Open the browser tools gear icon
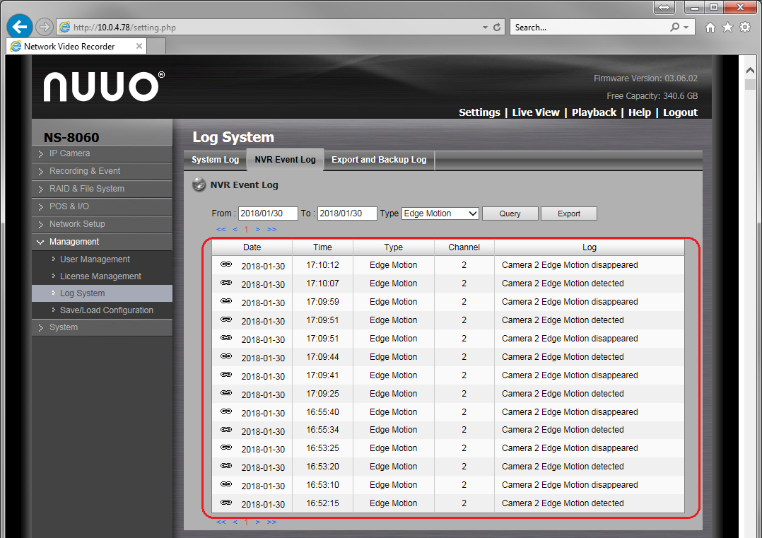This screenshot has height=538, width=762. pos(744,28)
